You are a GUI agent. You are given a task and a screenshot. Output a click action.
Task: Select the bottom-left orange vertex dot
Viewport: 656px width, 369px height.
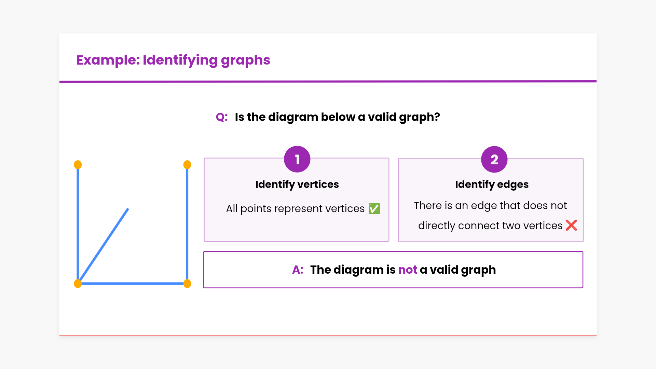(78, 284)
